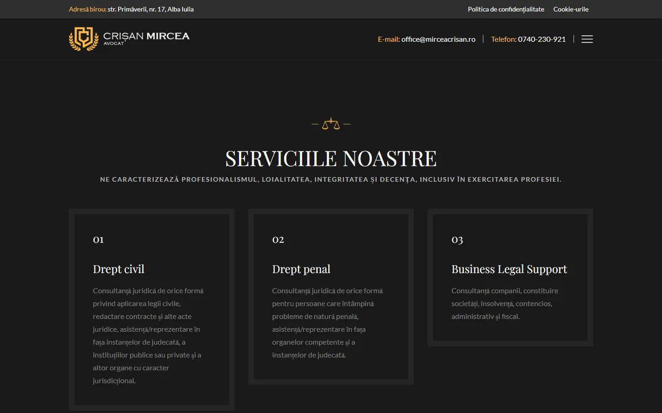Click the E-mail: label in the header
This screenshot has width=662, height=413.
point(389,39)
